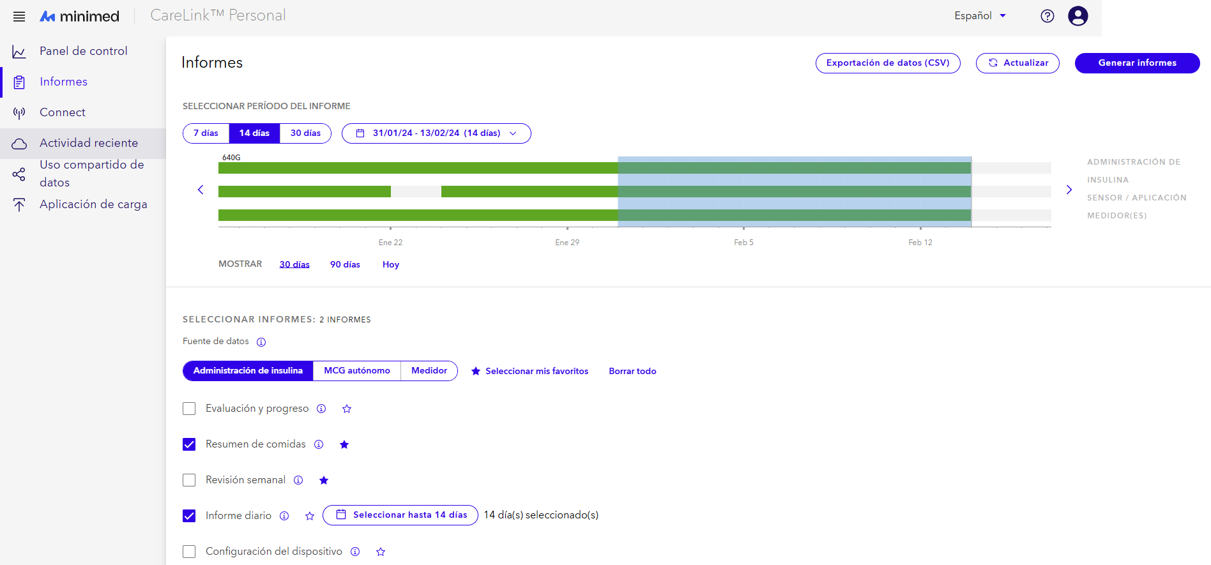Open the help question mark icon
This screenshot has height=565, width=1211.
(x=1047, y=16)
